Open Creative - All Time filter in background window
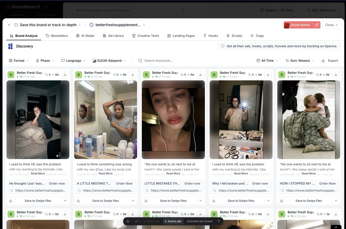The width and height of the screenshot is (346, 229). (x=279, y=10)
